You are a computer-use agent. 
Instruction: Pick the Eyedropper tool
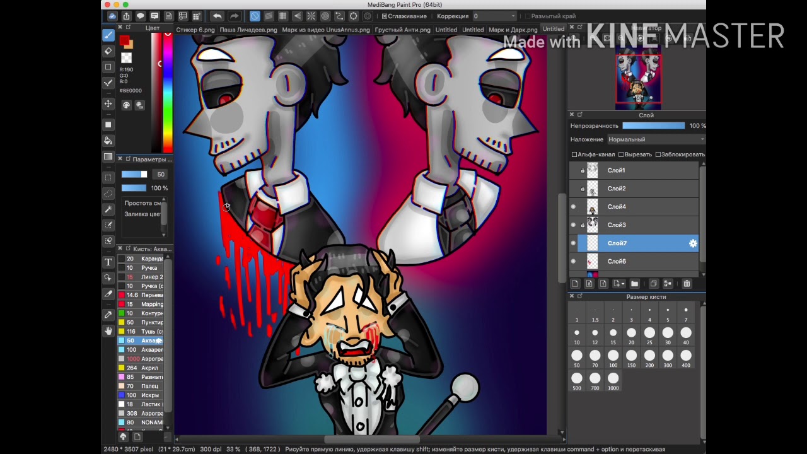coord(108,315)
